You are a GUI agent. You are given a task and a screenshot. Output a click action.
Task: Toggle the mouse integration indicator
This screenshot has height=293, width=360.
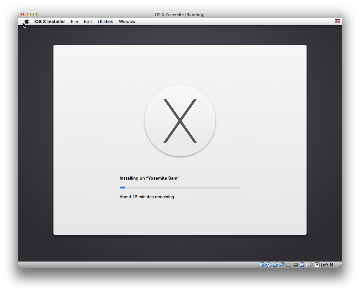coord(310,265)
